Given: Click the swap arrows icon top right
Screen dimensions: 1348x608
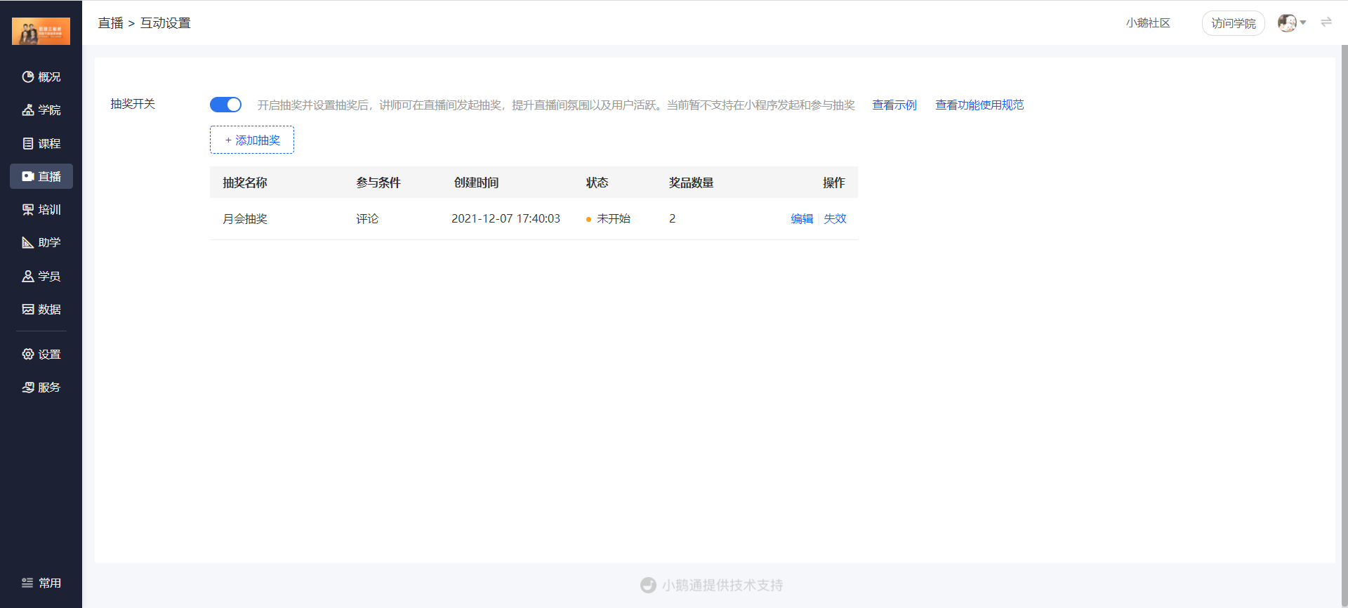Looking at the screenshot, I should click(x=1326, y=22).
